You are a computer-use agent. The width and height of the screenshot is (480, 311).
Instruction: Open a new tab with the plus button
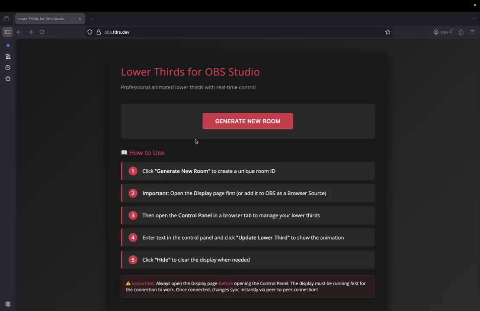tap(92, 19)
